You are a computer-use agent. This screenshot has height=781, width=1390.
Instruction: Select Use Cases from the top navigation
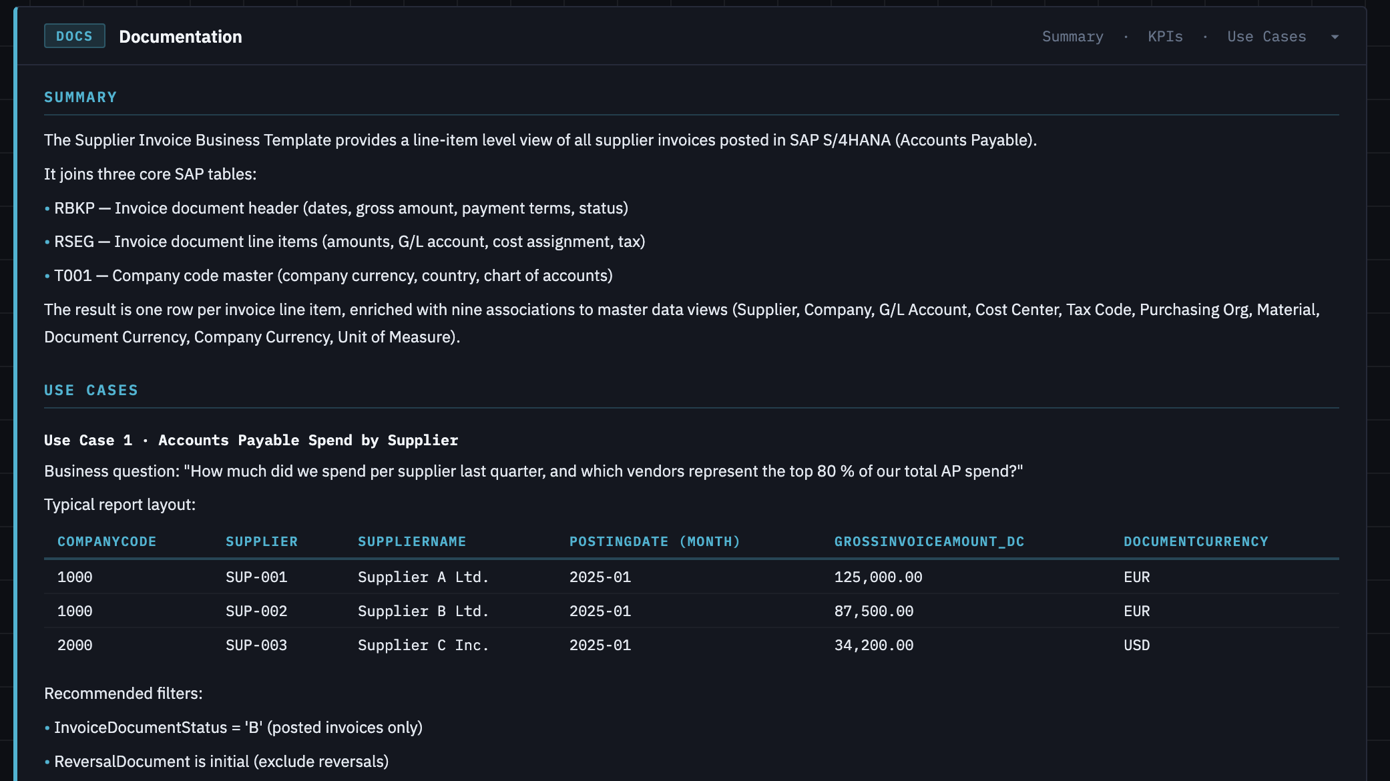1266,37
